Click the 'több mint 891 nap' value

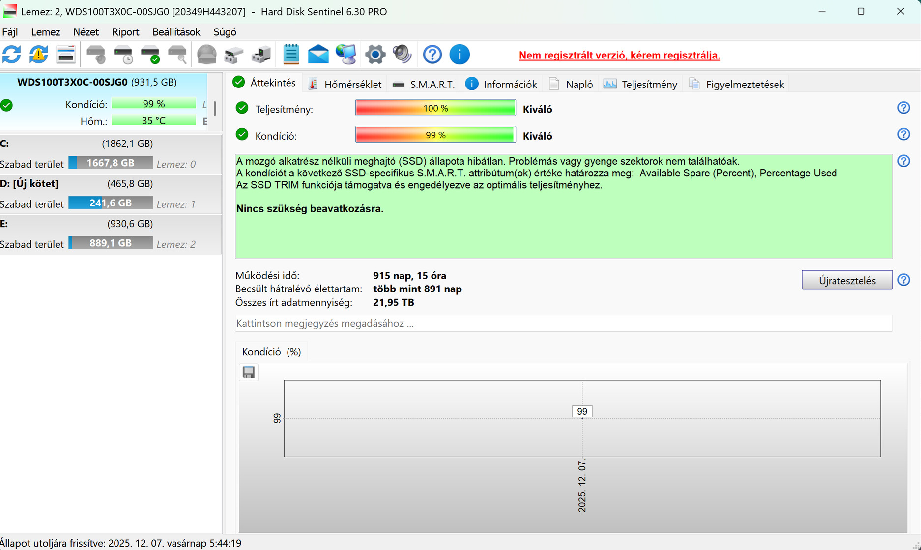417,289
